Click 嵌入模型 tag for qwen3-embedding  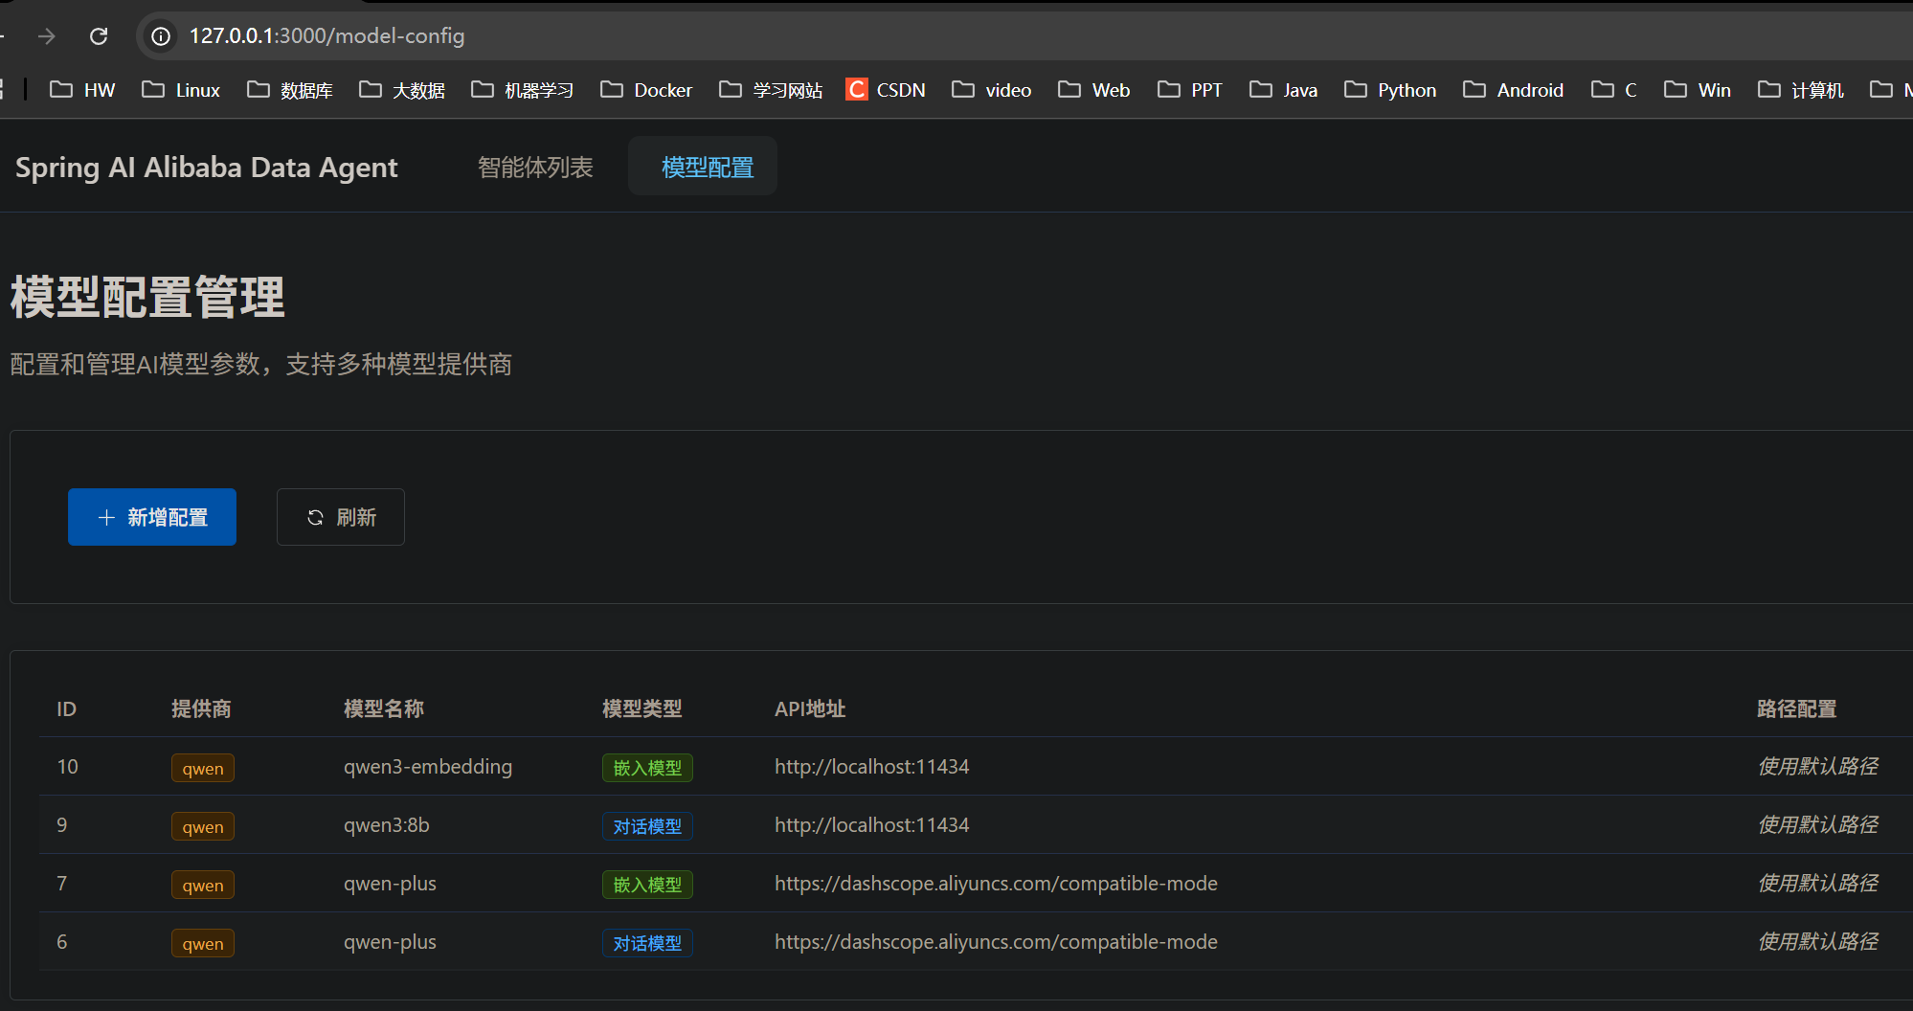coord(647,768)
